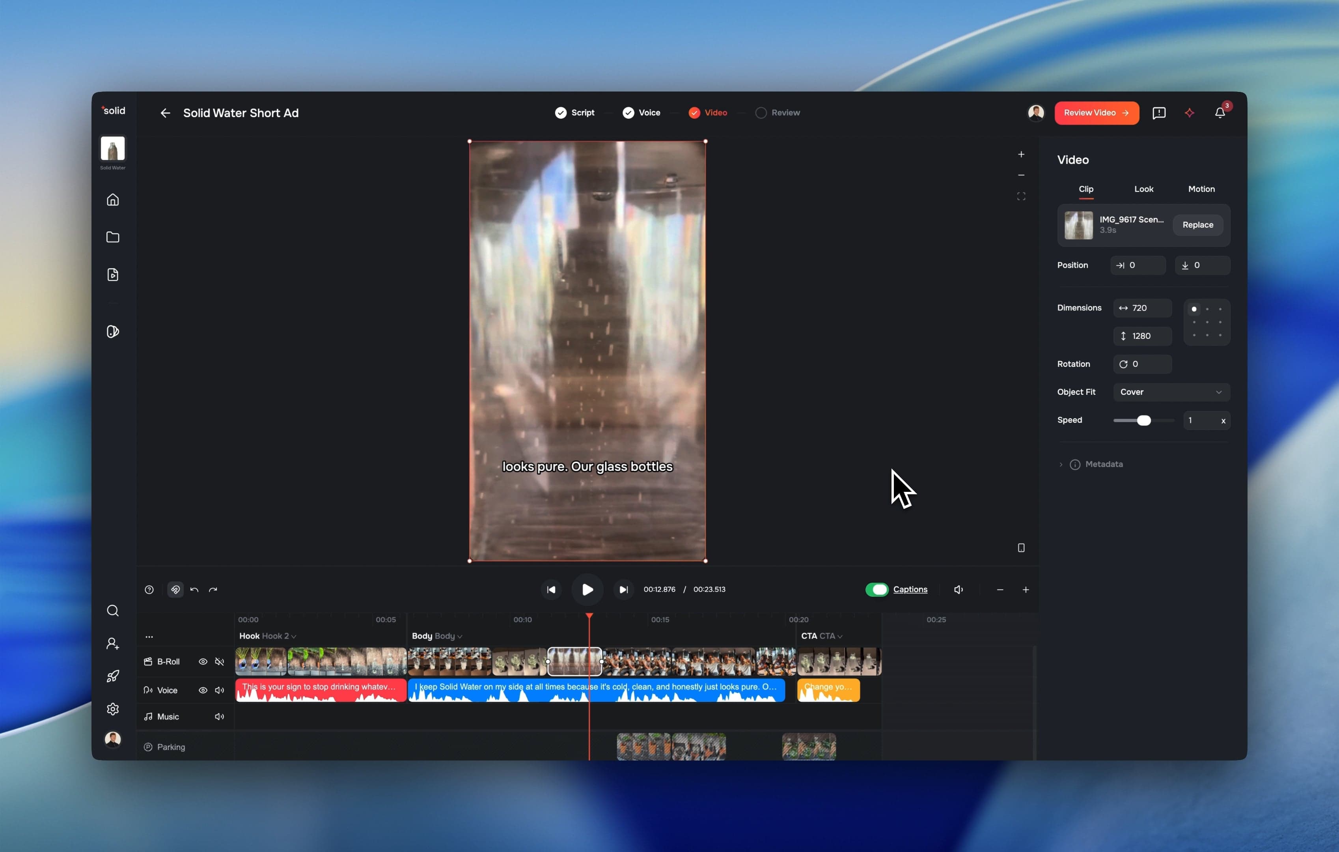Play the video preview
This screenshot has width=1339, height=852.
pyautogui.click(x=587, y=590)
